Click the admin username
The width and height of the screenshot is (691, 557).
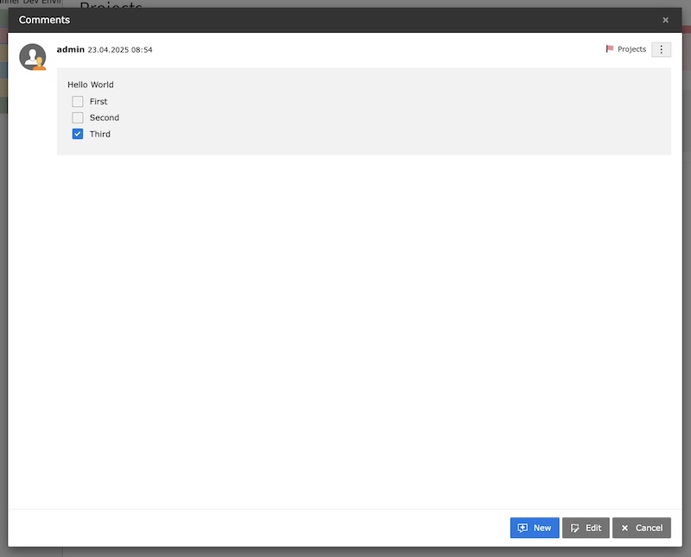click(x=71, y=49)
